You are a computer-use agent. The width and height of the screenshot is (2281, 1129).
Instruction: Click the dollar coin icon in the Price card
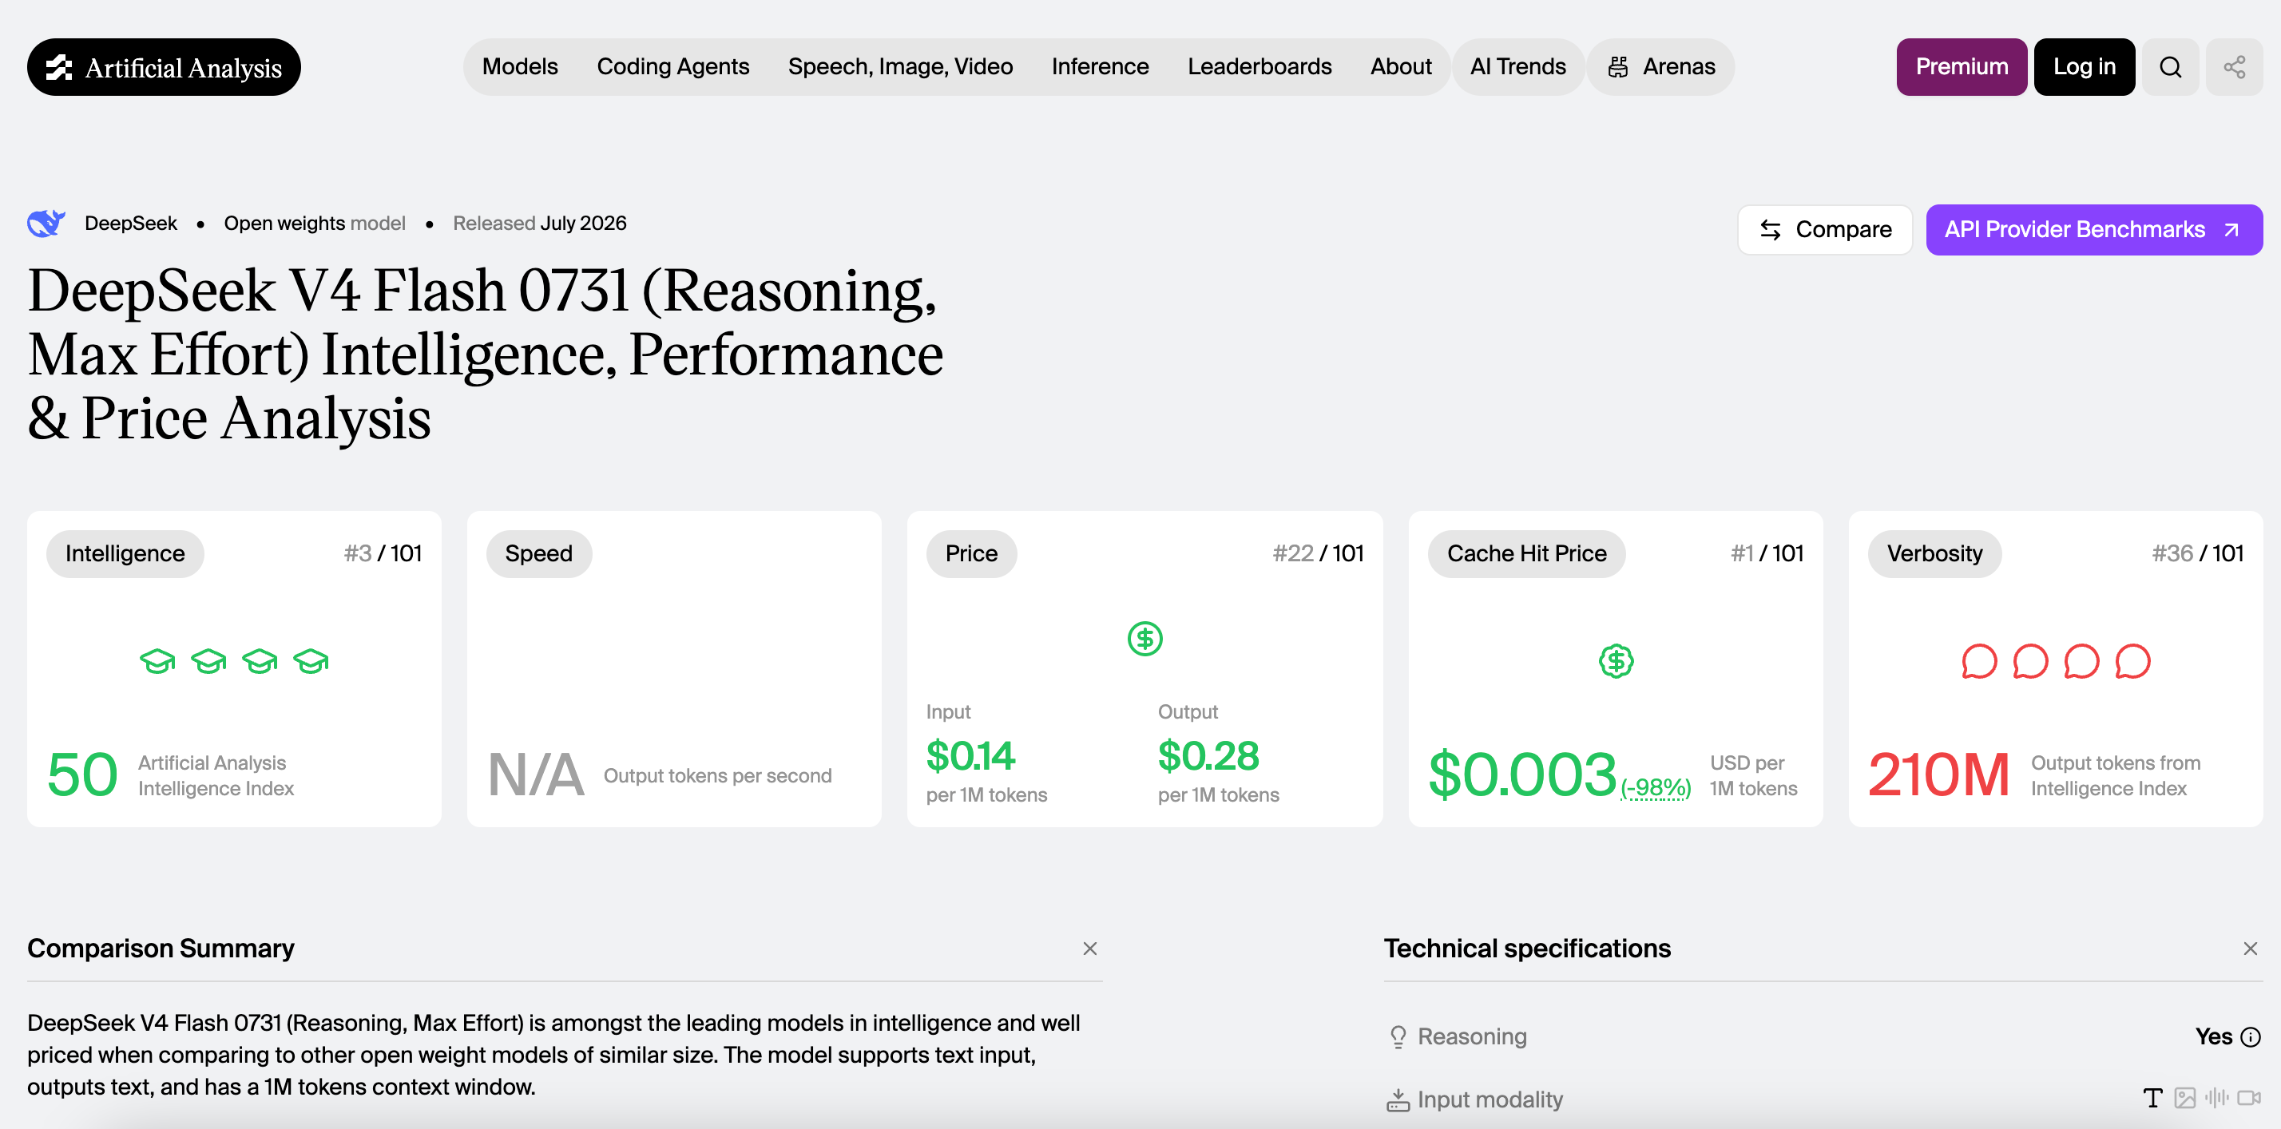pos(1145,639)
